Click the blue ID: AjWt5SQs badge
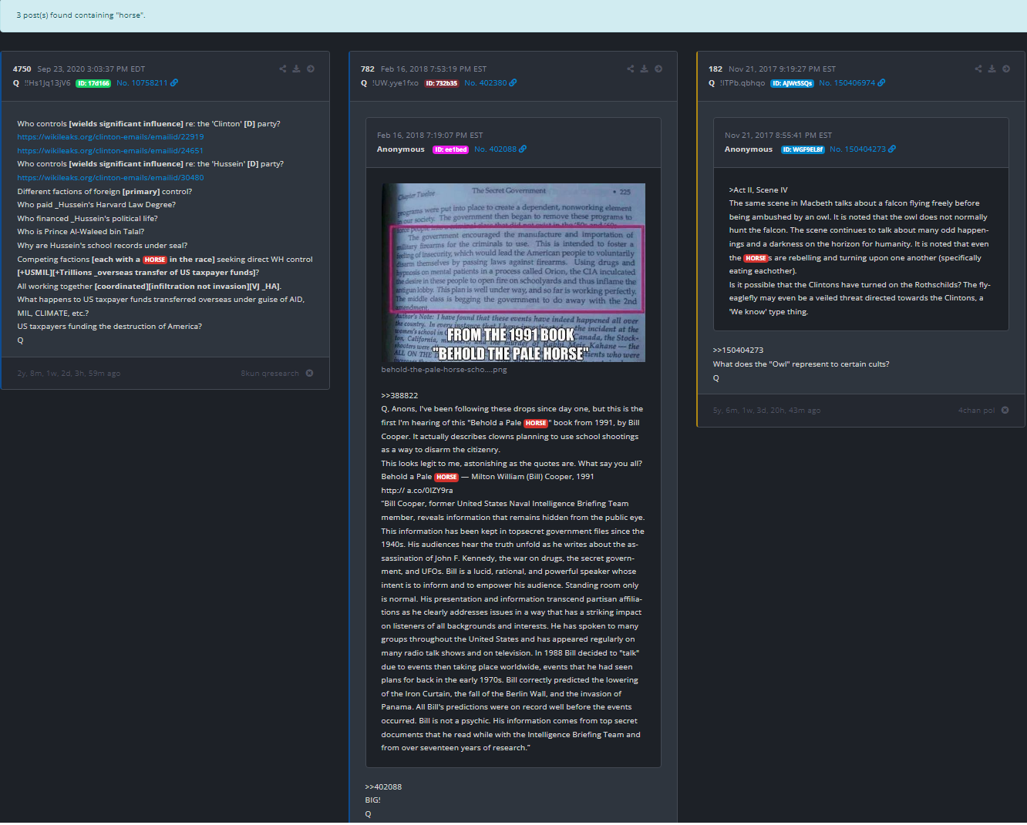The height and width of the screenshot is (825, 1027). [792, 83]
